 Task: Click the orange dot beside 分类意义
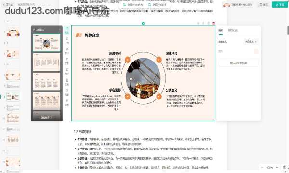[x=159, y=96]
